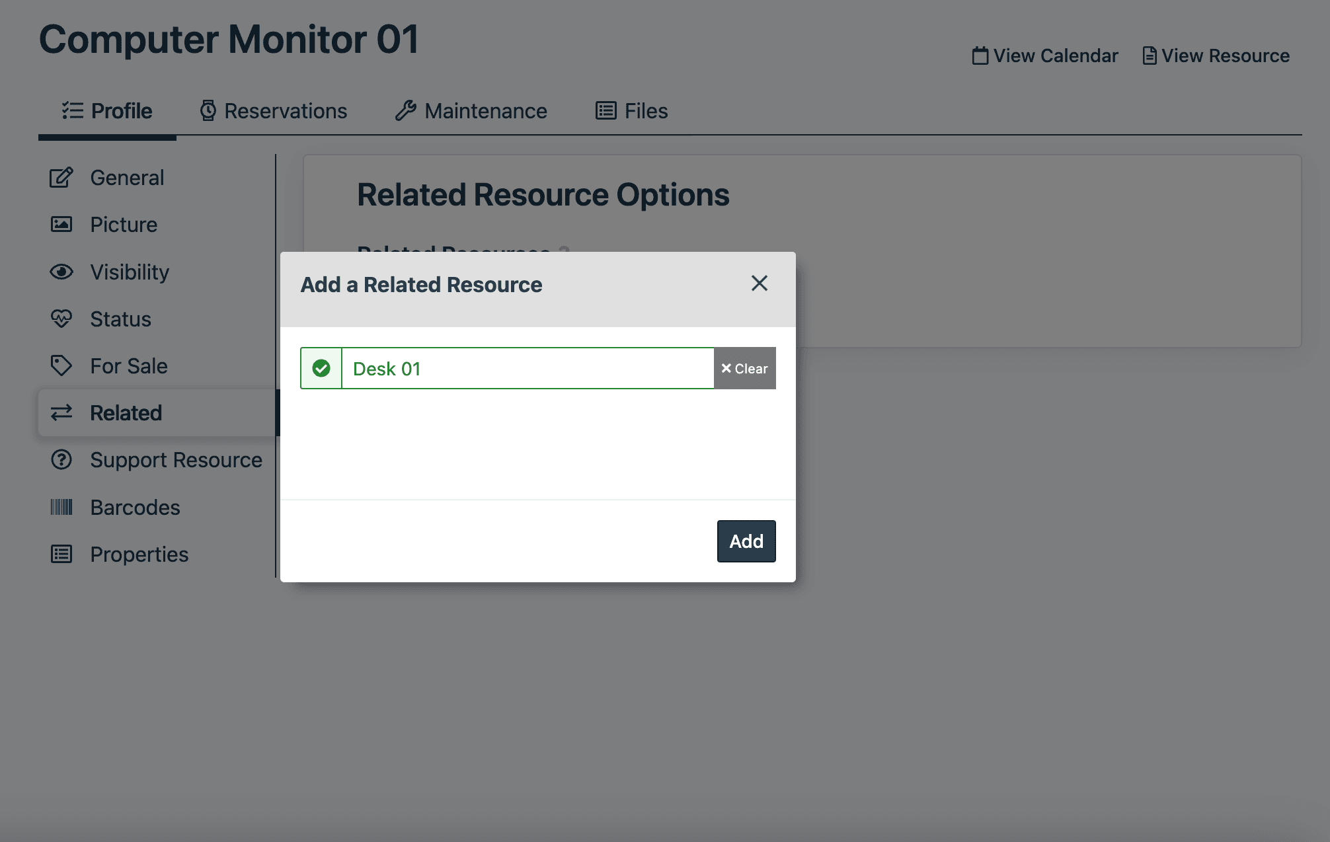Click the Status heartbeat icon

click(x=61, y=319)
